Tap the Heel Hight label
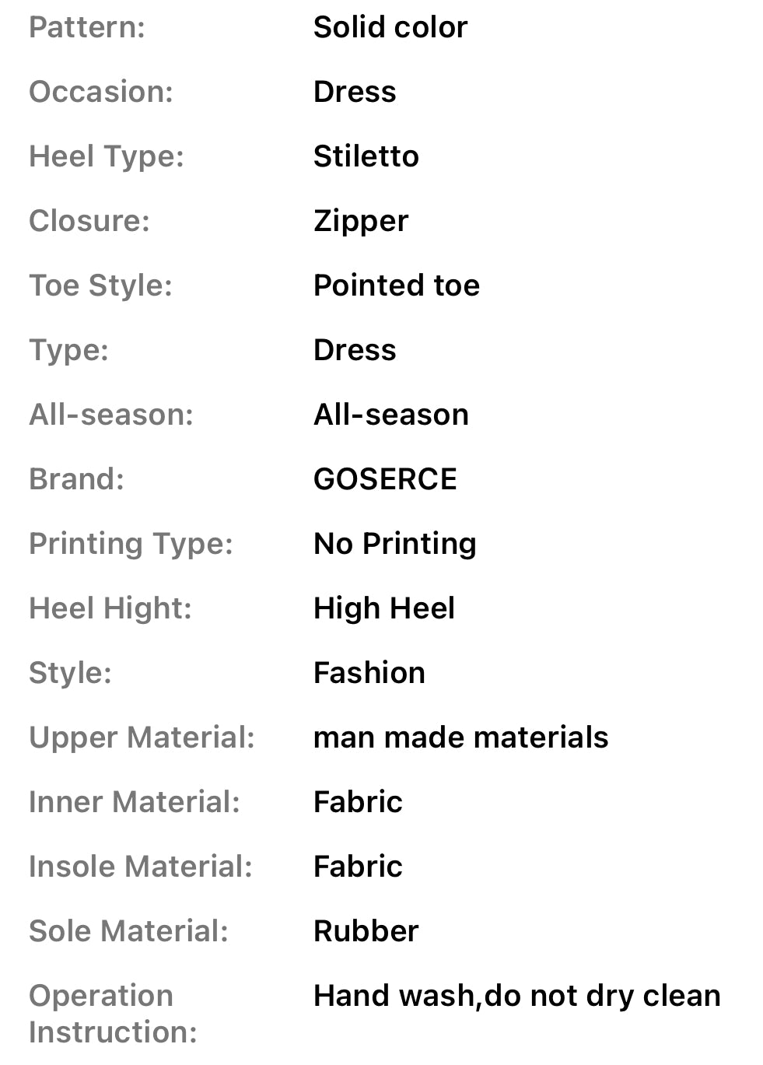The height and width of the screenshot is (1065, 763). click(x=110, y=608)
